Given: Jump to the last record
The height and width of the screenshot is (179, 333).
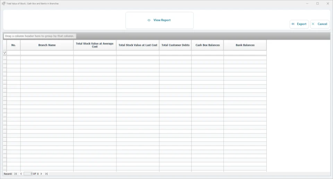Looking at the screenshot, I should pos(46,174).
